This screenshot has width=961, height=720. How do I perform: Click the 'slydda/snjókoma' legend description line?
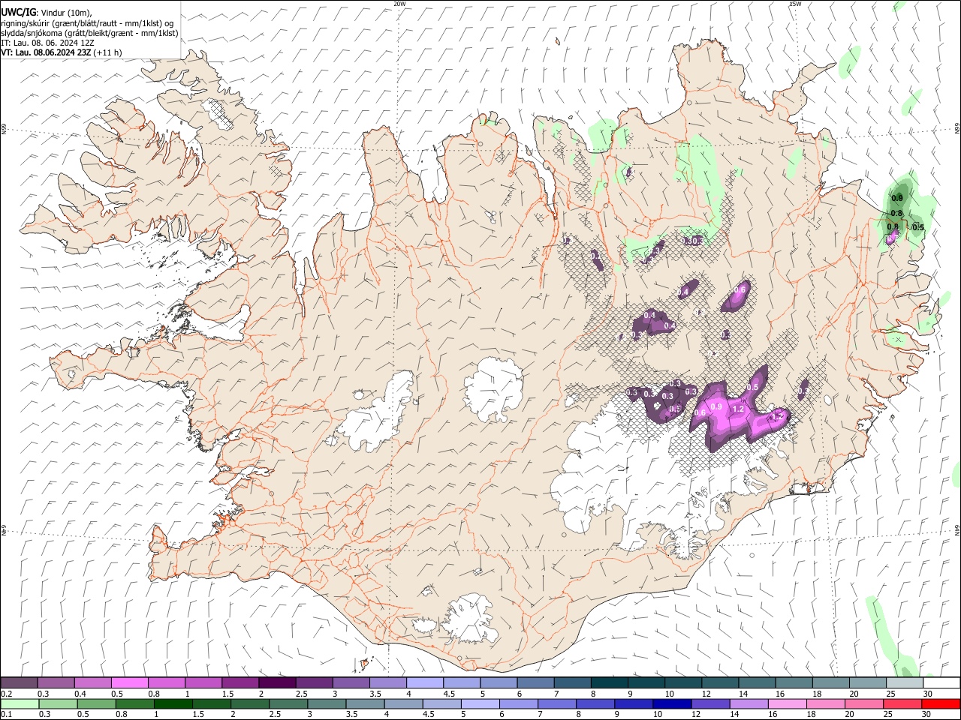click(x=89, y=33)
